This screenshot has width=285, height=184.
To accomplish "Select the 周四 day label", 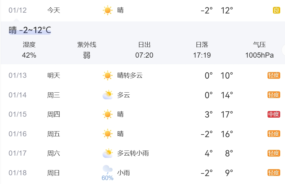I will pos(54,114).
